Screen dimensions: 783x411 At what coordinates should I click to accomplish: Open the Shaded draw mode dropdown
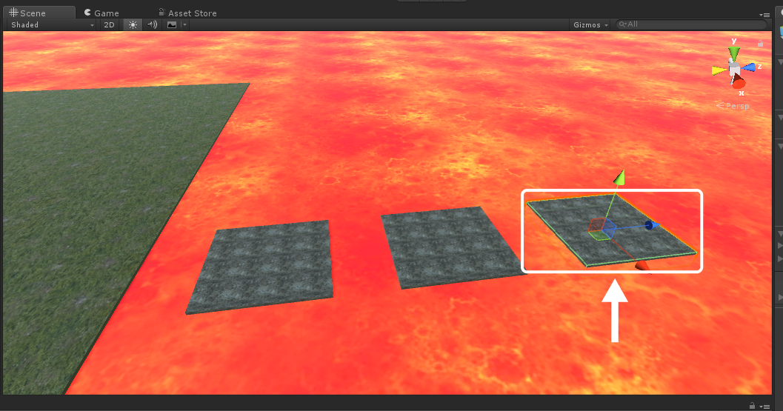[51, 24]
